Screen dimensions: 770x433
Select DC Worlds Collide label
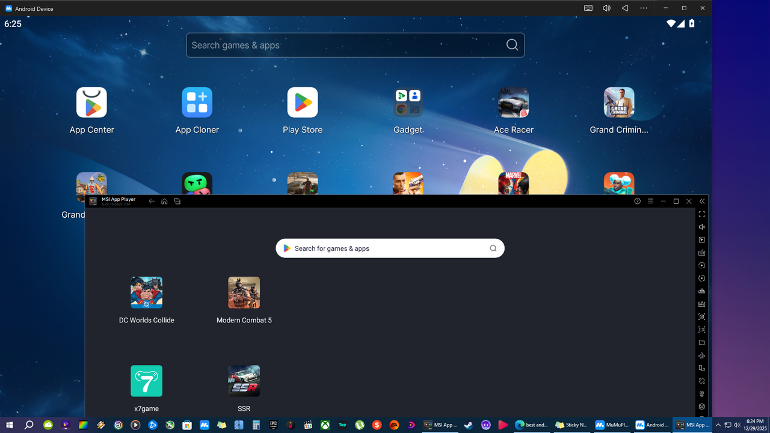pos(147,321)
